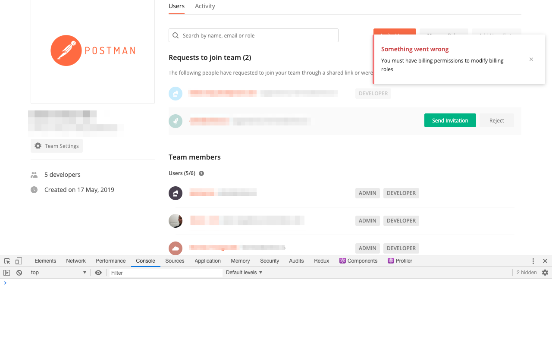552x345 pixels.
Task: Open the 'top' frame context dropdown
Action: [x=58, y=272]
